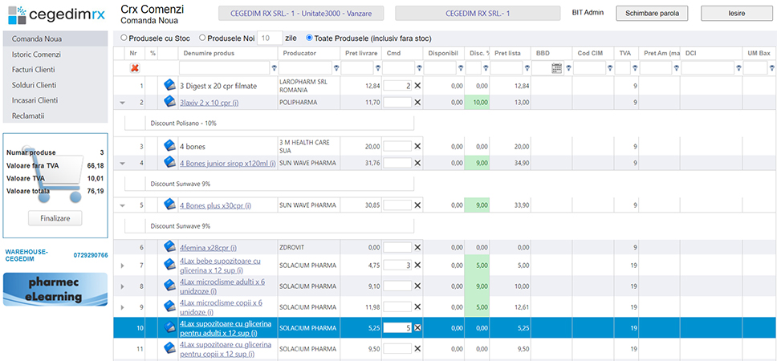Go to Facturi Clienti
This screenshot has width=777, height=361.
pyautogui.click(x=55, y=70)
